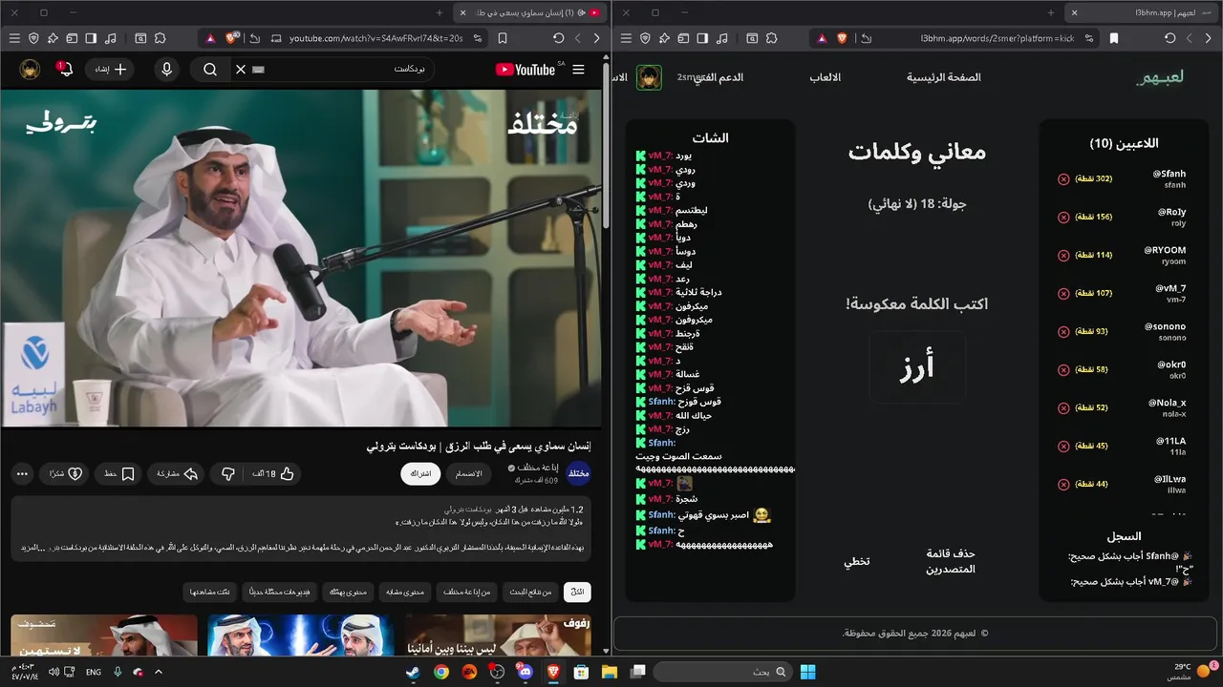Viewport: 1223px width, 687px height.
Task: Open the 2smer profile avatar
Action: coord(650,77)
